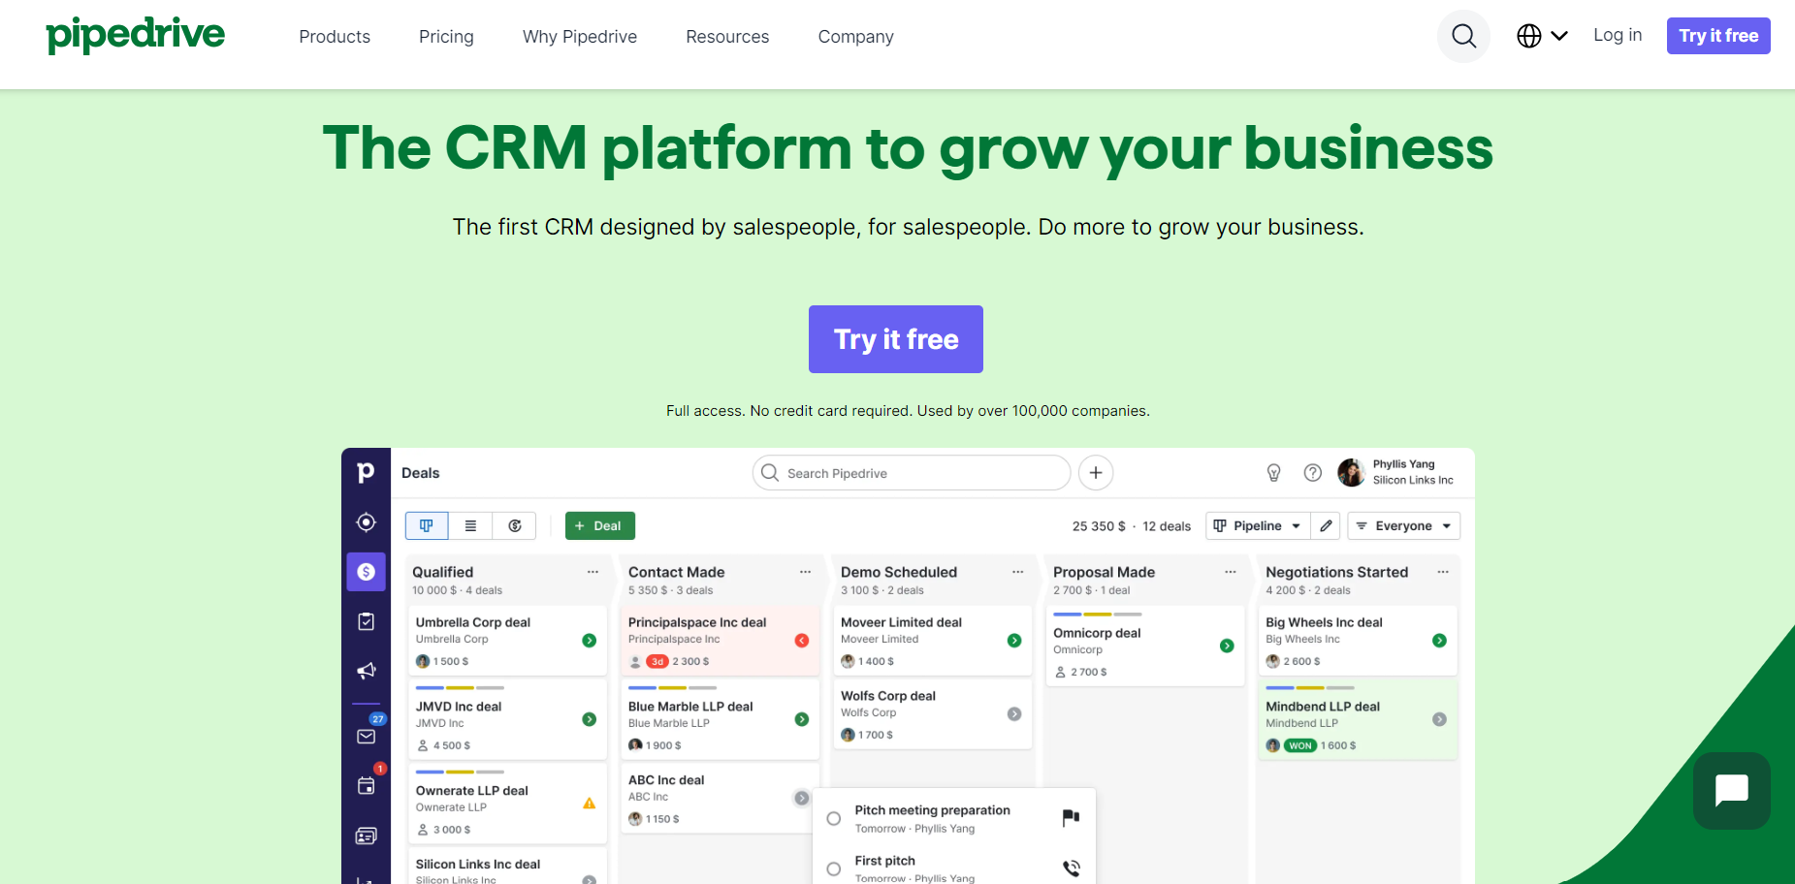Screen dimensions: 1795x884
Task: Open Negotiations Started column options menu
Action: [1443, 572]
